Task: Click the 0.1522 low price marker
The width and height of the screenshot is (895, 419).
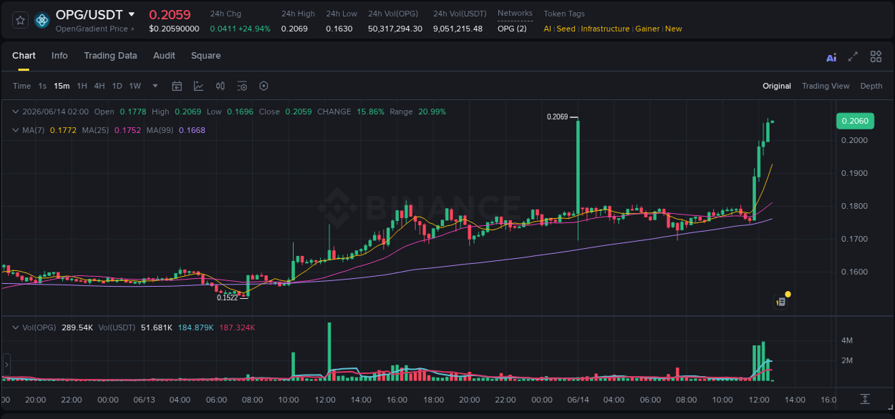Action: point(227,297)
